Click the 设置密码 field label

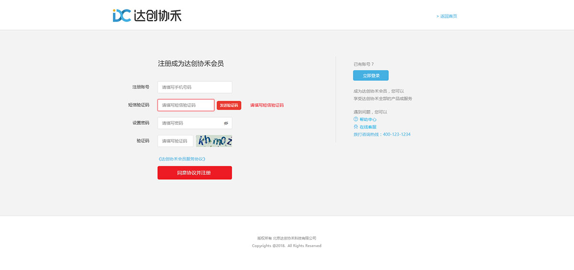[x=141, y=123]
